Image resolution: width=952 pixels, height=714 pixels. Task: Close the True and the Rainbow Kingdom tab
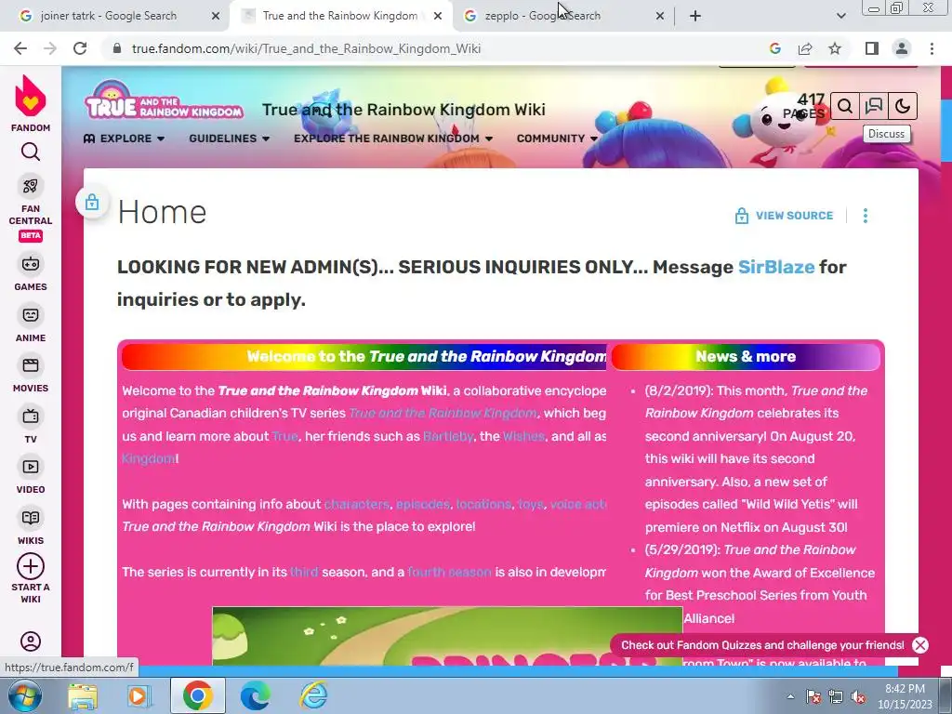click(438, 17)
